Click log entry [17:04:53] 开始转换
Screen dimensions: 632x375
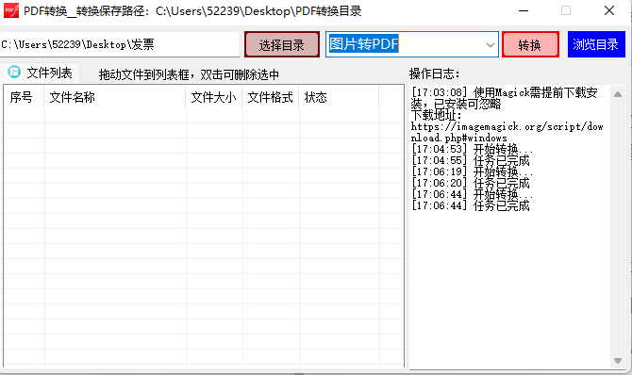(472, 150)
